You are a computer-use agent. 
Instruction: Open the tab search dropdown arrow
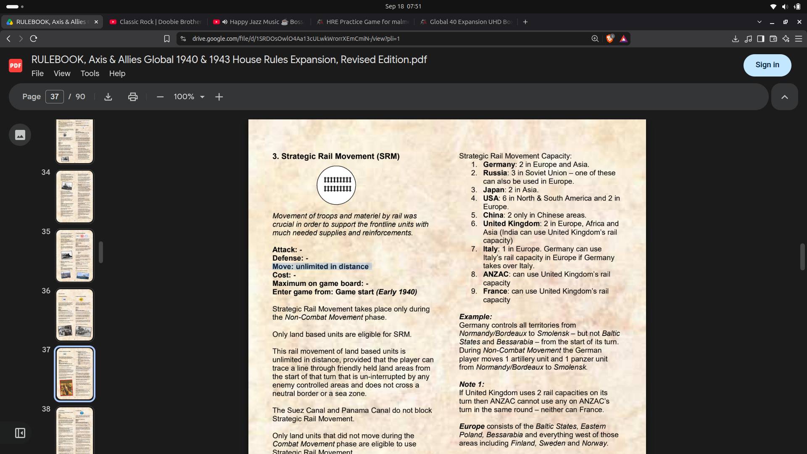(x=759, y=22)
